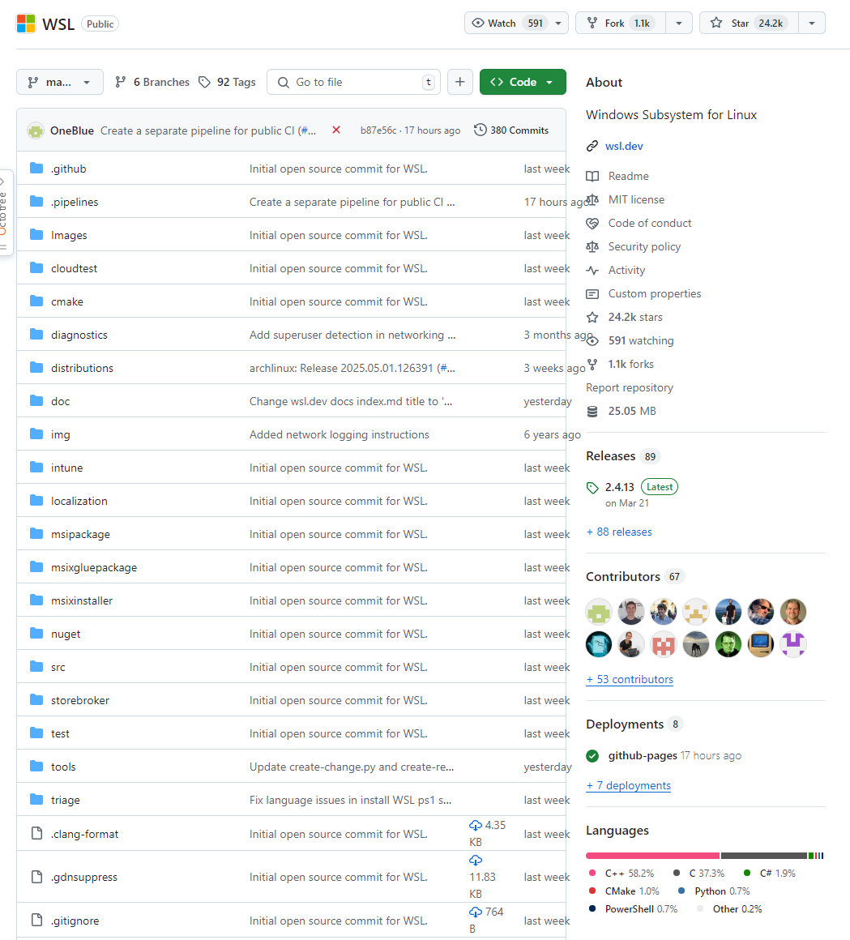
Task: Click the 2.4.13 release tag icon
Action: (x=592, y=486)
